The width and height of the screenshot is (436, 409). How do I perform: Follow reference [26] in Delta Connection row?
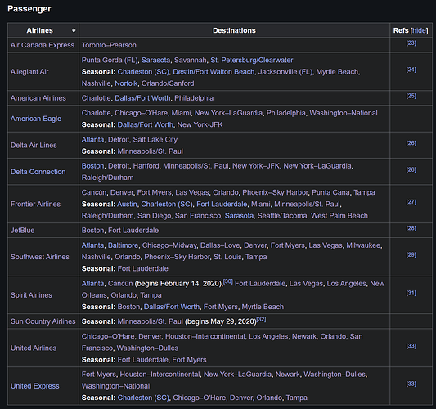point(411,169)
